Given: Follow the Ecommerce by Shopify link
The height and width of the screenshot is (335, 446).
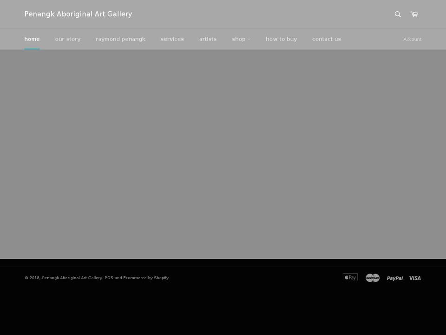Looking at the screenshot, I should point(146,278).
